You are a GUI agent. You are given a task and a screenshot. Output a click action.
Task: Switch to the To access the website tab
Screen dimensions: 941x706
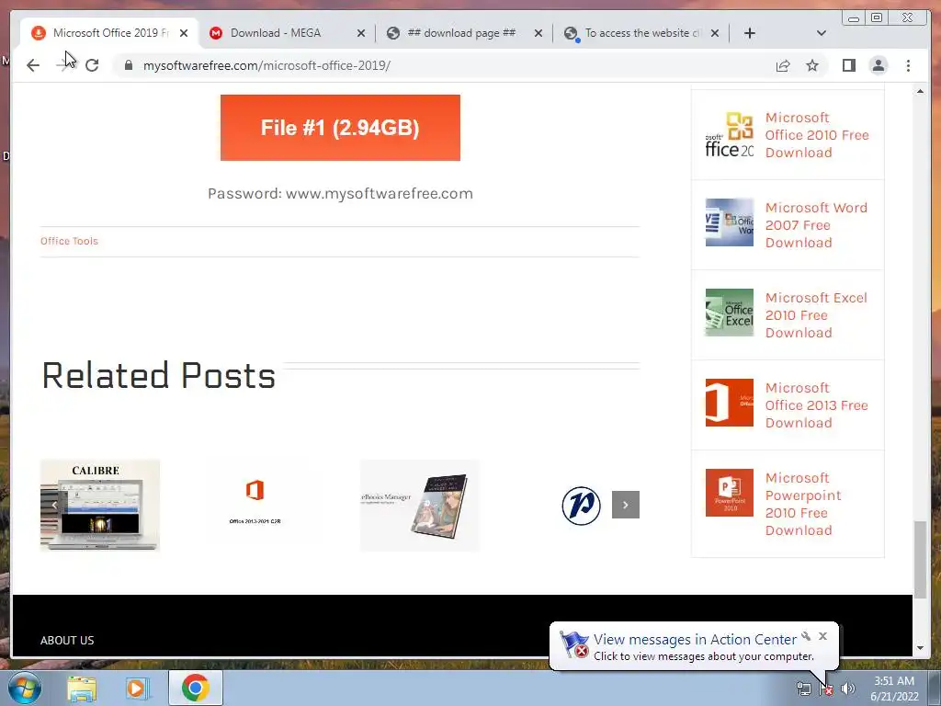pos(640,33)
